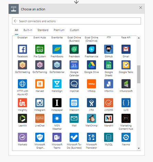Screen dimensions: 153x162
Task: Open the Nexmo connector
Action: pyautogui.click(x=126, y=137)
